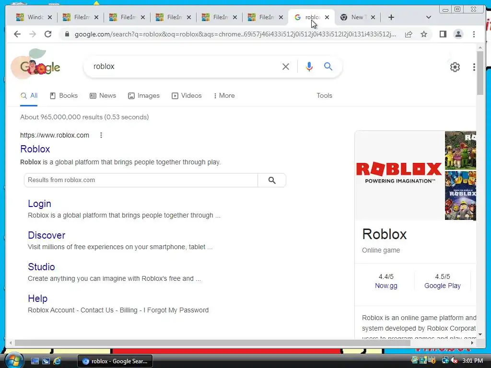491x368 pixels.
Task: Select the All results tab
Action: [29, 96]
